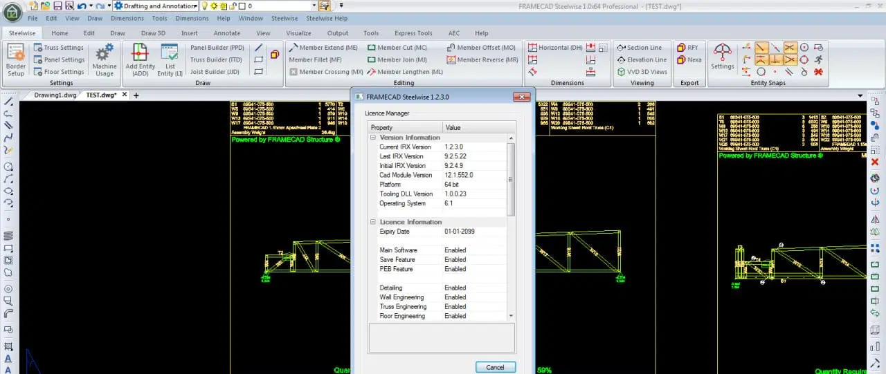
Task: Switch to Draw 3D ribbon tab
Action: 153,32
